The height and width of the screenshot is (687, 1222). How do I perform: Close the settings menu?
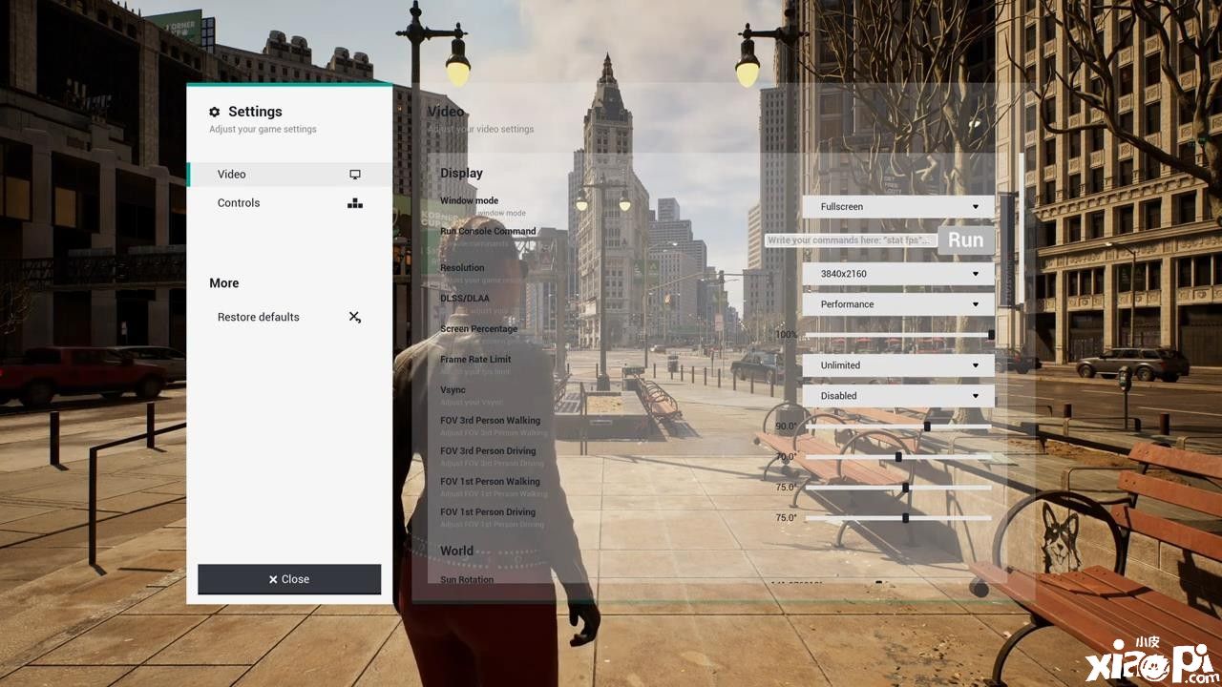point(289,579)
